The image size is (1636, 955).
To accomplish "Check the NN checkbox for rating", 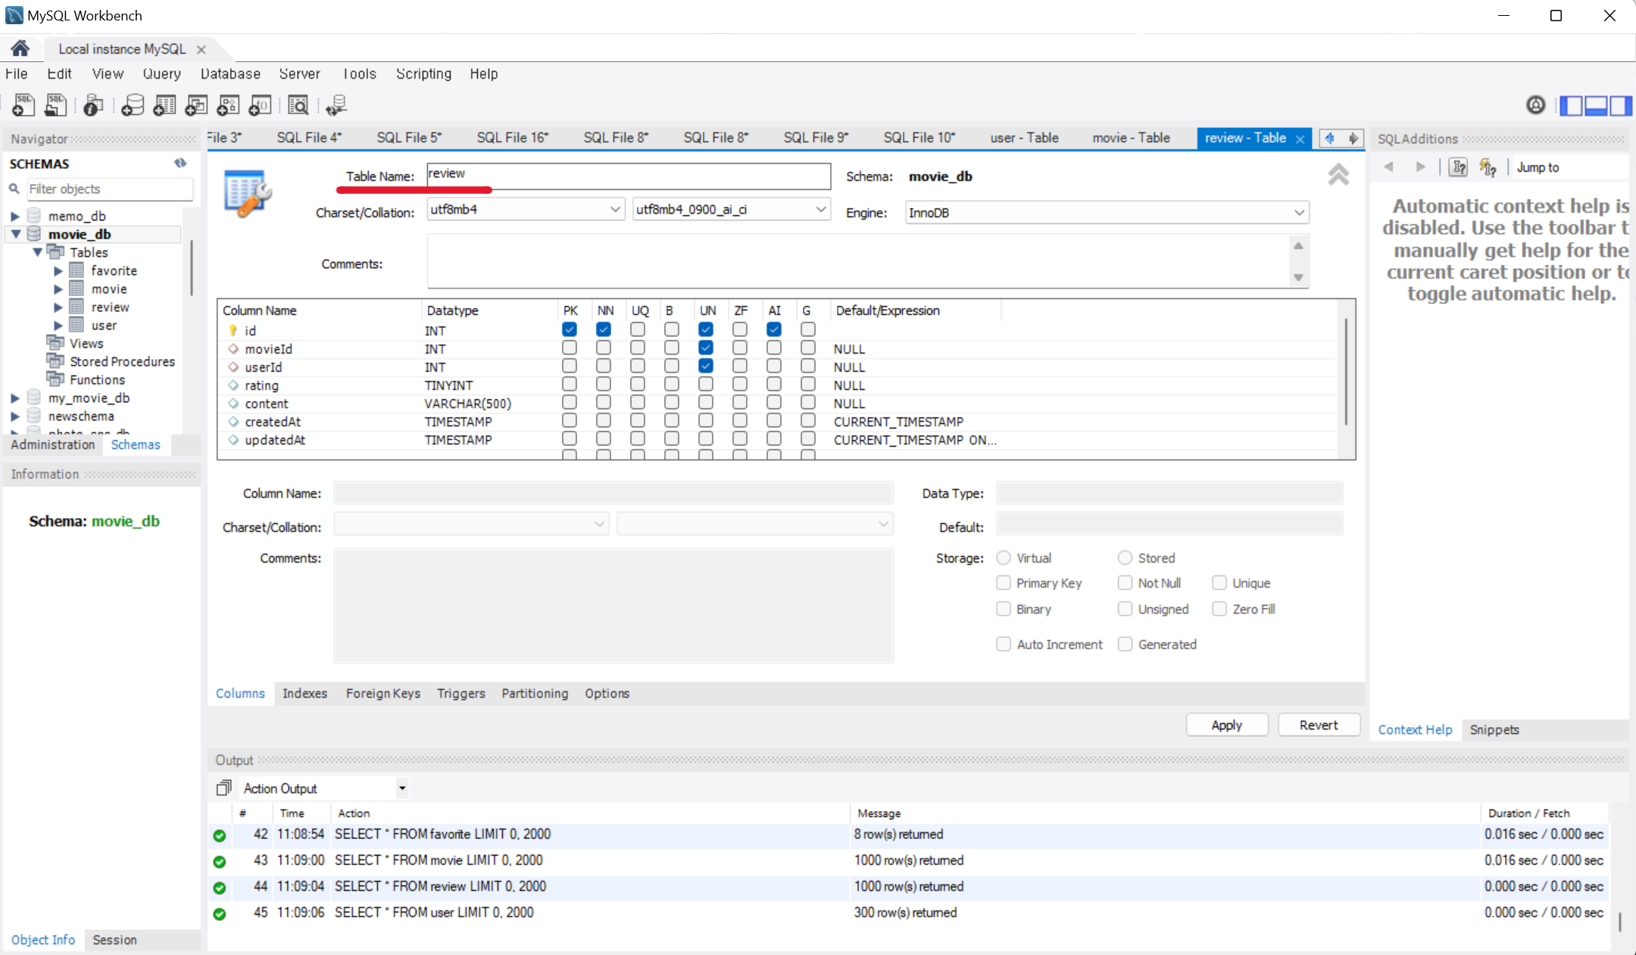I will point(604,384).
